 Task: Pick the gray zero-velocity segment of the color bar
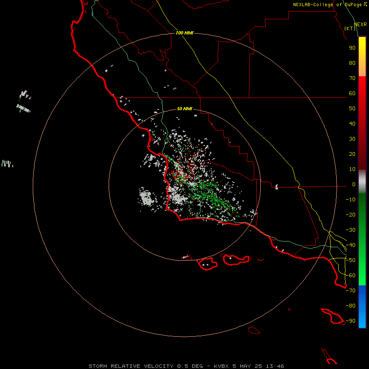point(362,182)
